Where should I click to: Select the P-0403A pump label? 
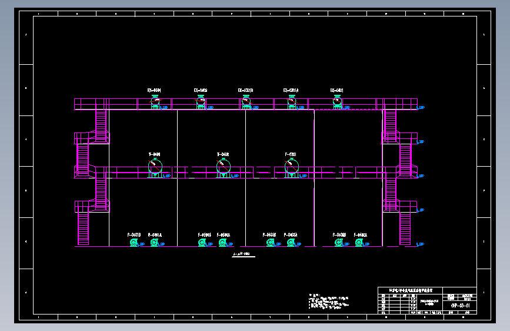[x=291, y=235]
